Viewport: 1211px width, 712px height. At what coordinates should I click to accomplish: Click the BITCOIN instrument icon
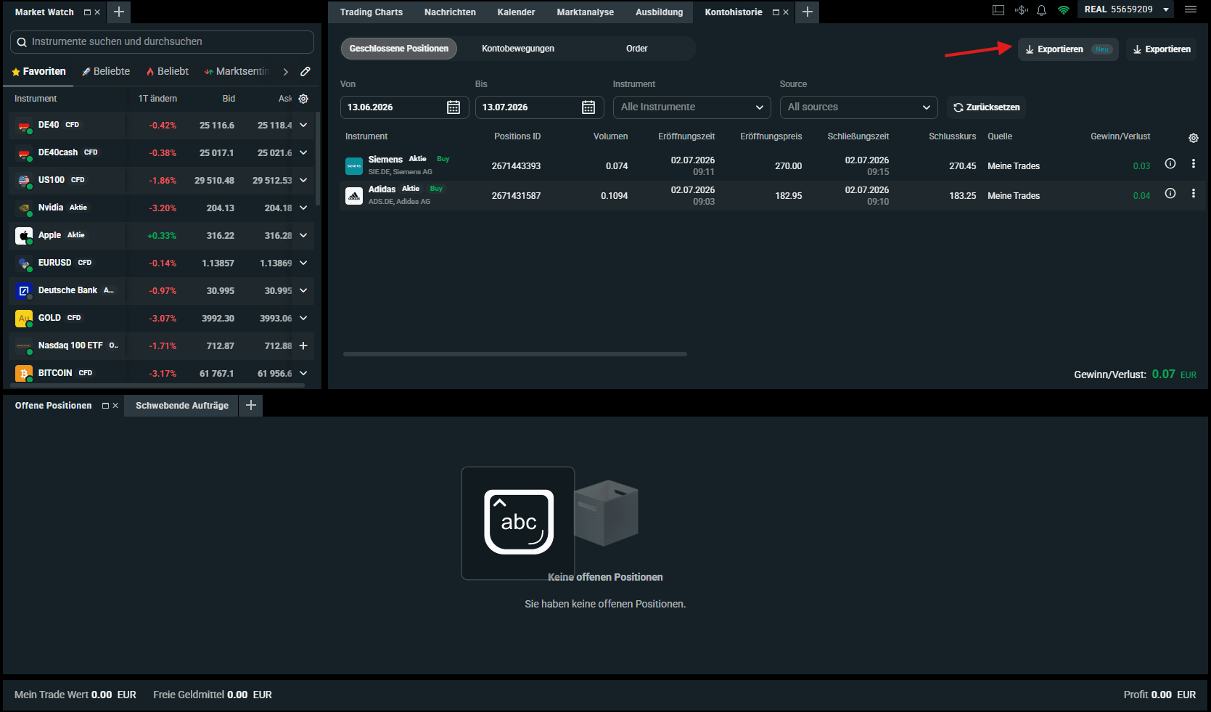(x=24, y=373)
